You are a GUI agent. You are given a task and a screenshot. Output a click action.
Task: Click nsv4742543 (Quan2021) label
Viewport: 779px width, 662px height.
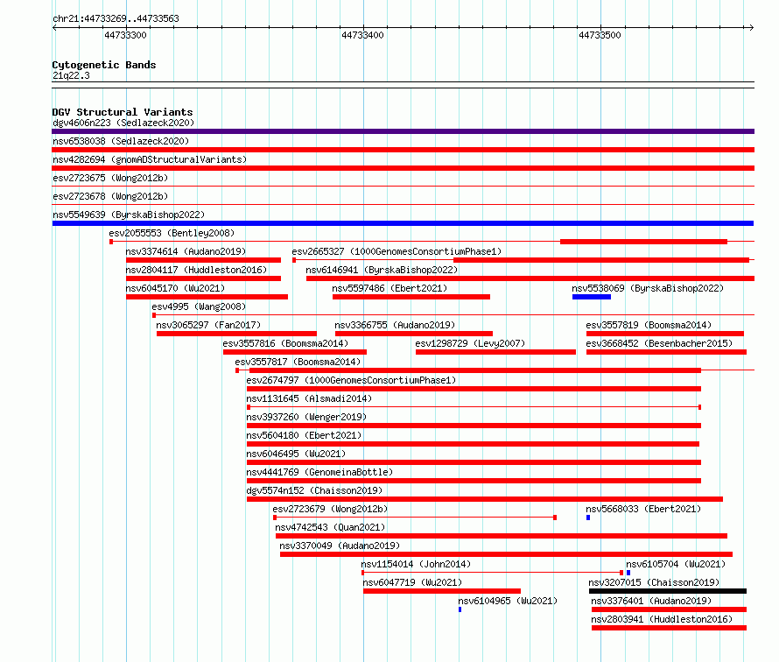pyautogui.click(x=330, y=527)
